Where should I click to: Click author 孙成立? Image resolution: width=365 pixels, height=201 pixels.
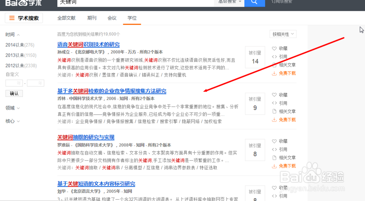click(64, 52)
